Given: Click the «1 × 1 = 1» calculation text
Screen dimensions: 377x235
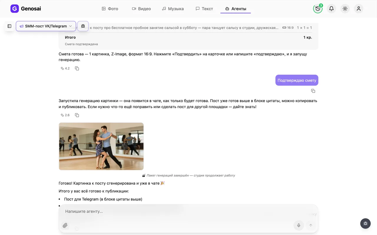Looking at the screenshot, I should (304, 28).
